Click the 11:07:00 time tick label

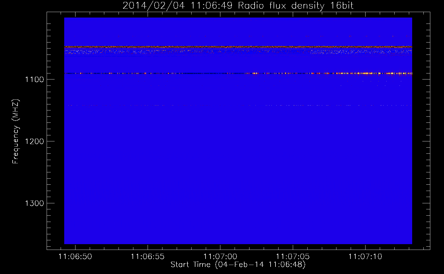220,256
